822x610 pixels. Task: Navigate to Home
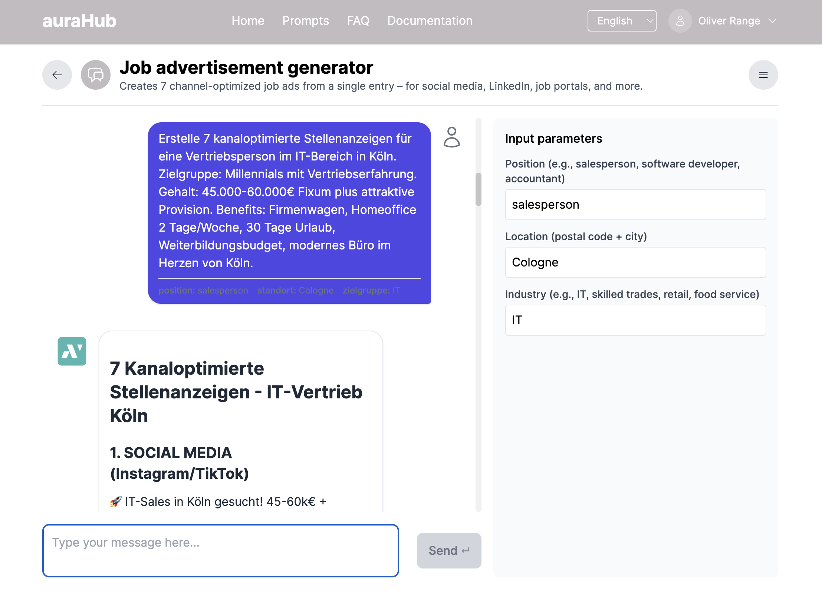pyautogui.click(x=248, y=21)
